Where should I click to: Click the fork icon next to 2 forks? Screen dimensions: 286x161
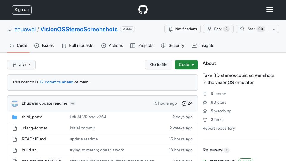(x=205, y=120)
